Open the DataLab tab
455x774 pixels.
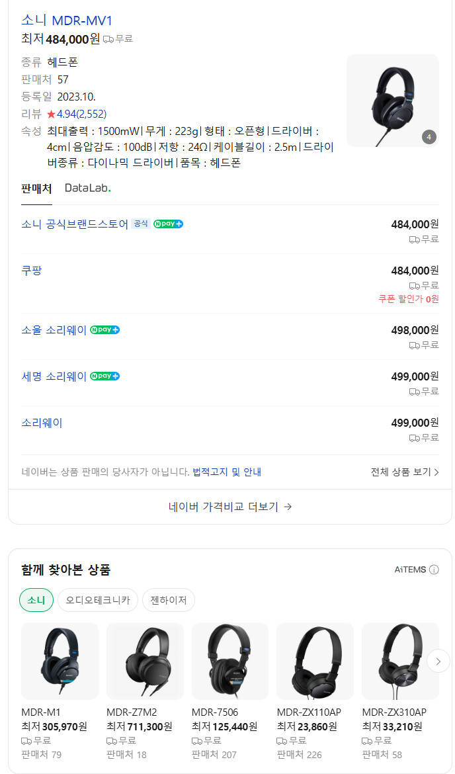click(87, 188)
